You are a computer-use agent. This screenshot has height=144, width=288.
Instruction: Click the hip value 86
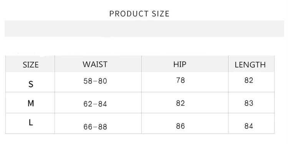(180, 126)
